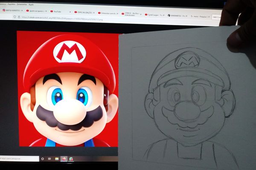256x170 pixels.
Task: Click the Cortana circle icon in taskbar
Action: pos(42,159)
